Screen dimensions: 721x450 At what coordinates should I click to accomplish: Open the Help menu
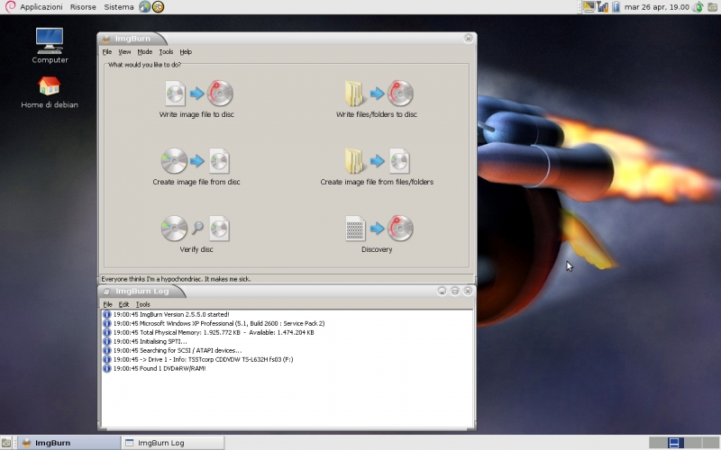(x=186, y=52)
